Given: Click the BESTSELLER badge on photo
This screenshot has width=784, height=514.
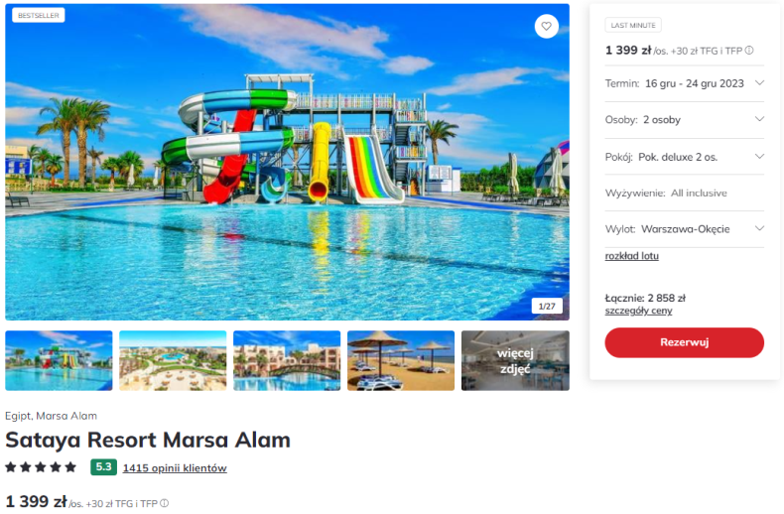Looking at the screenshot, I should click(x=39, y=16).
